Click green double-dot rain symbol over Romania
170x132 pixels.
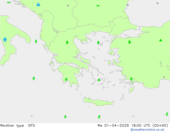[98, 6]
